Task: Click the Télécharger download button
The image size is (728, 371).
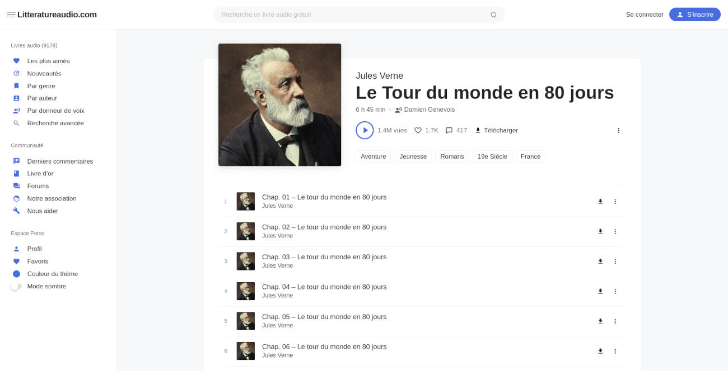Action: 496,130
